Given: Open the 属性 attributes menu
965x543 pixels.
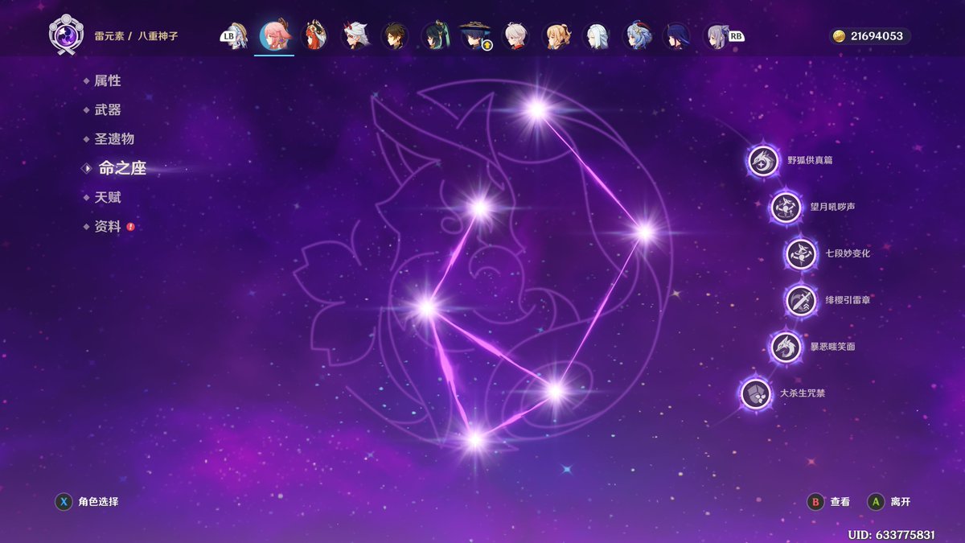Looking at the screenshot, I should point(108,80).
